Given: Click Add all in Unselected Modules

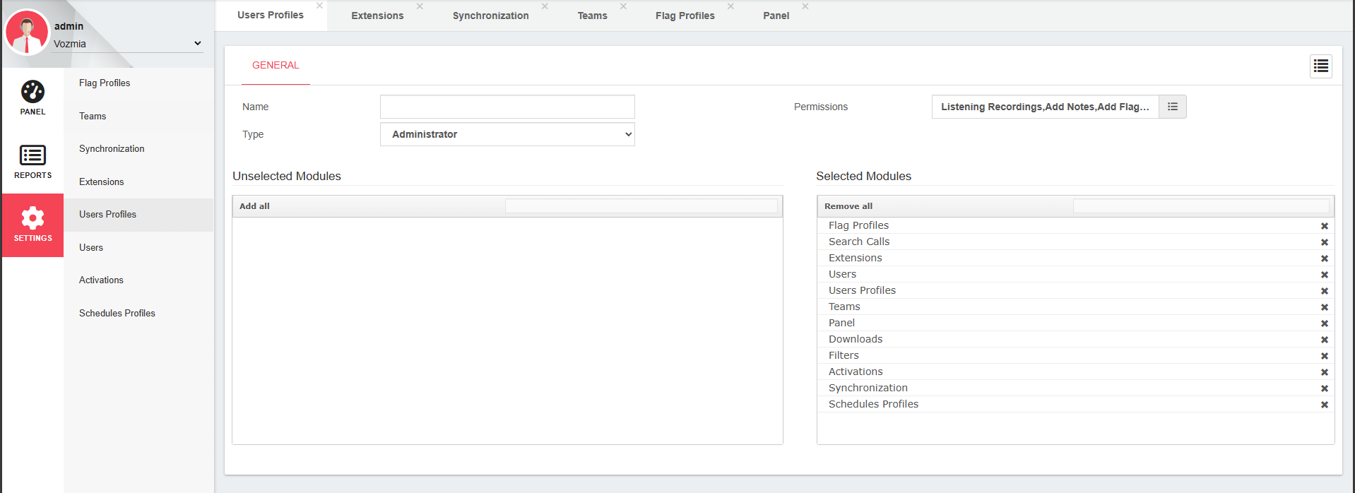Looking at the screenshot, I should pyautogui.click(x=254, y=206).
